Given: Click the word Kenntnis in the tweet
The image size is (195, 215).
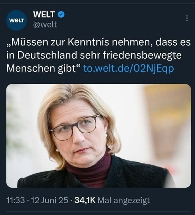Looking at the screenshot, I should pos(88,42).
